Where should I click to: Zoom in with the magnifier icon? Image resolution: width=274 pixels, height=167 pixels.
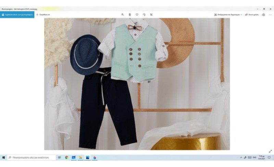coord(123,15)
